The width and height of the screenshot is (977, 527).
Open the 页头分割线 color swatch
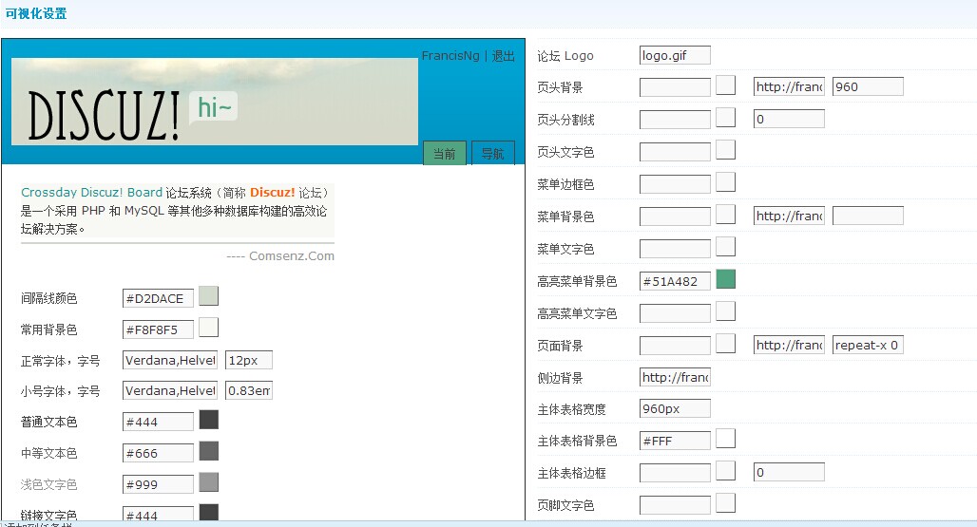point(725,118)
